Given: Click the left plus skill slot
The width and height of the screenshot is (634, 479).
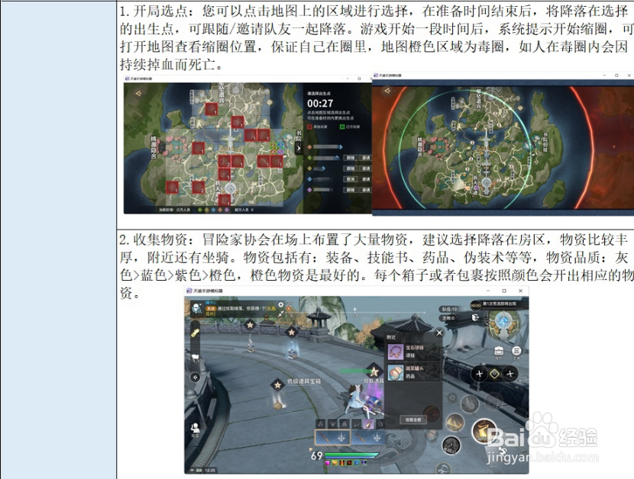Looking at the screenshot, I should point(479,374).
